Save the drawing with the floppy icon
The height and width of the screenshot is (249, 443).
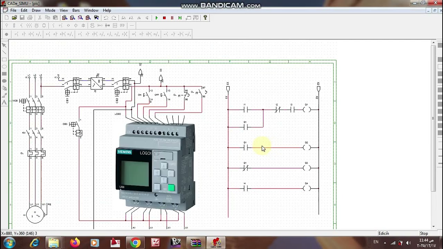tap(22, 18)
